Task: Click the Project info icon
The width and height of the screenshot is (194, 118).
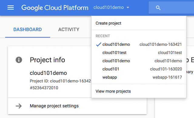Action: [x=19, y=60]
